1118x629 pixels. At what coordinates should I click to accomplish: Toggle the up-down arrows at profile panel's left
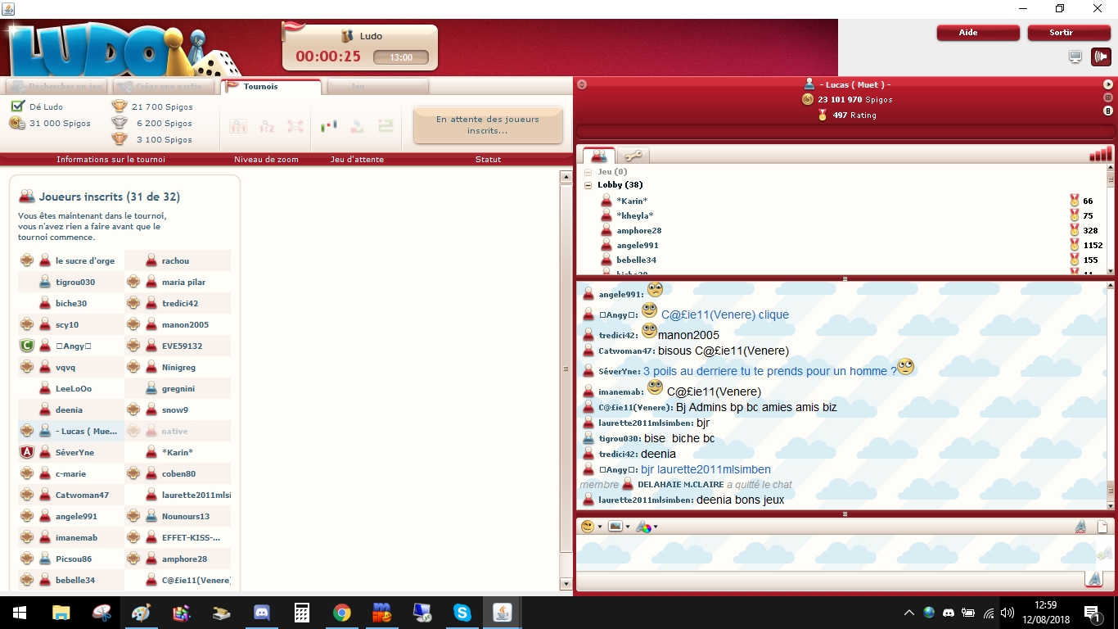[x=581, y=84]
